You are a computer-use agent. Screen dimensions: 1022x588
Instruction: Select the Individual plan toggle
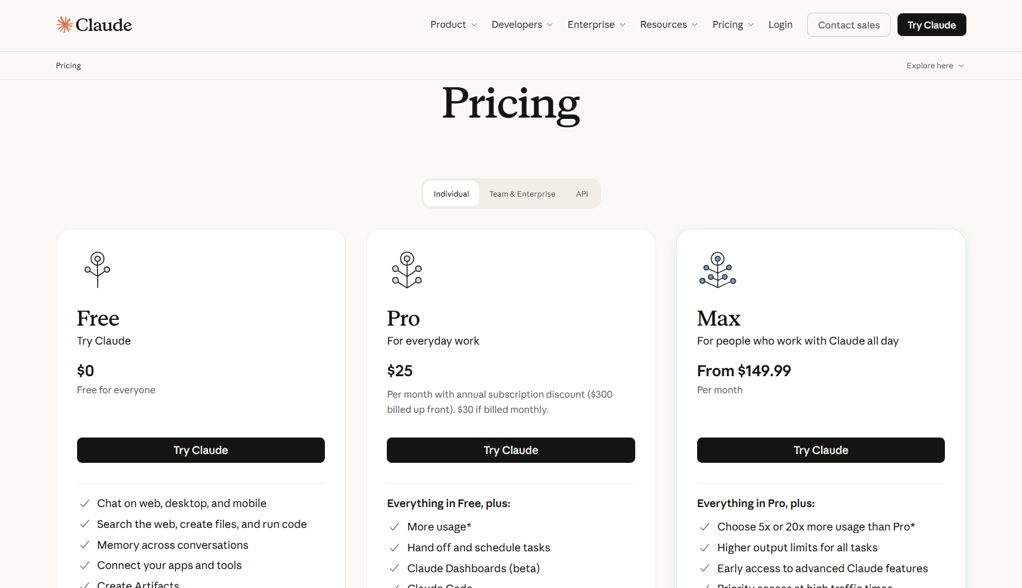pyautogui.click(x=451, y=193)
